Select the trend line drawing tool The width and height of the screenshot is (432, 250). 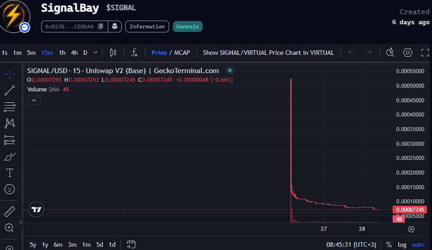pyautogui.click(x=9, y=90)
